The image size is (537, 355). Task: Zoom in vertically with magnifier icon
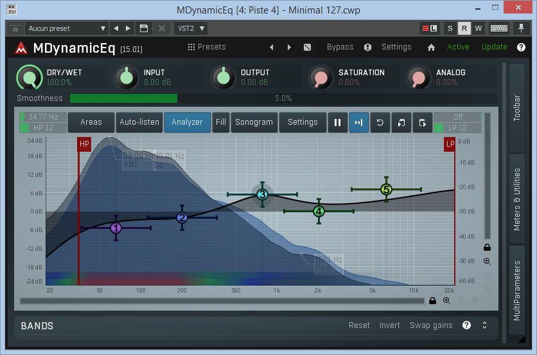point(487,261)
